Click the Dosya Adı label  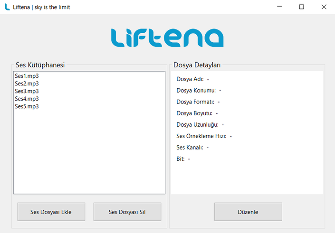[x=190, y=79]
